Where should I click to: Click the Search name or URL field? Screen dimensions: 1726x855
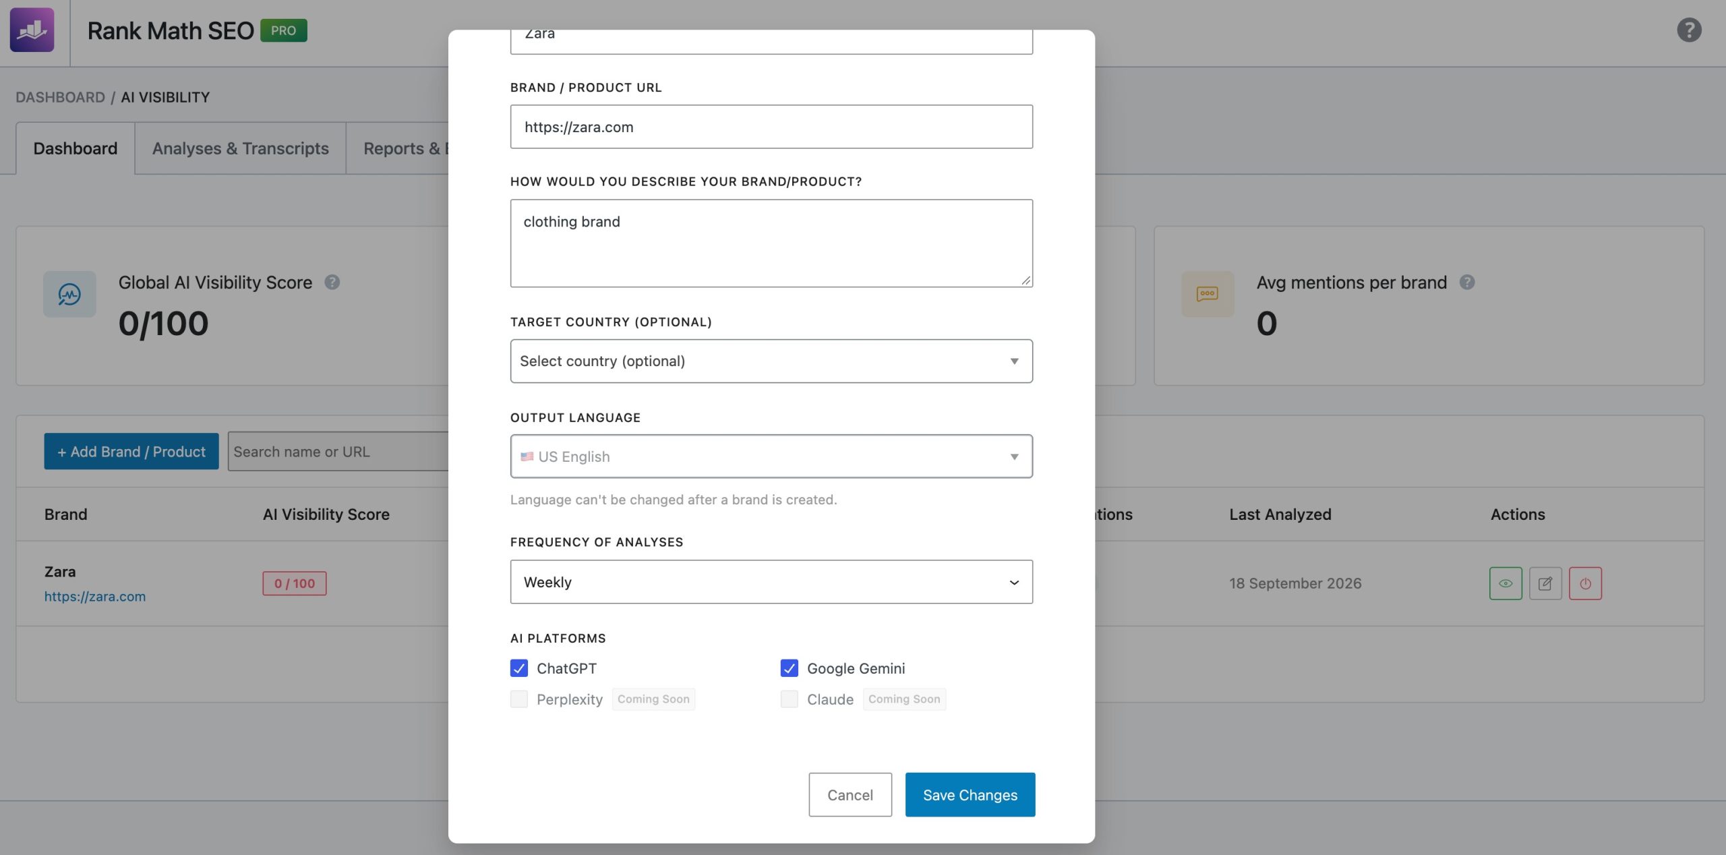338,452
